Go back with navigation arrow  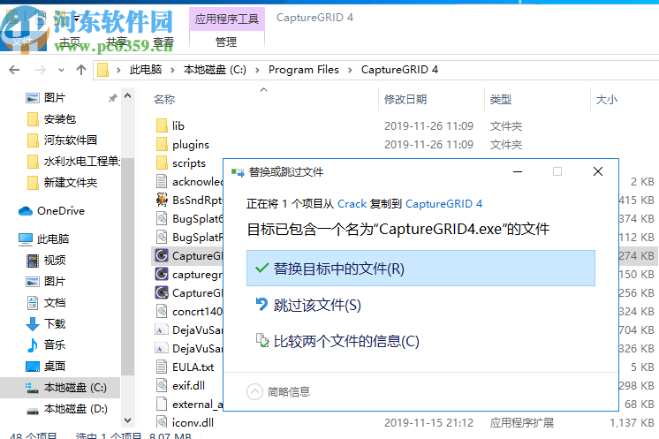(x=14, y=70)
